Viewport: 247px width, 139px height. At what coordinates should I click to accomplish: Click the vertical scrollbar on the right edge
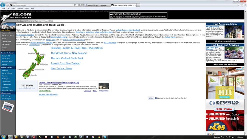246,73
